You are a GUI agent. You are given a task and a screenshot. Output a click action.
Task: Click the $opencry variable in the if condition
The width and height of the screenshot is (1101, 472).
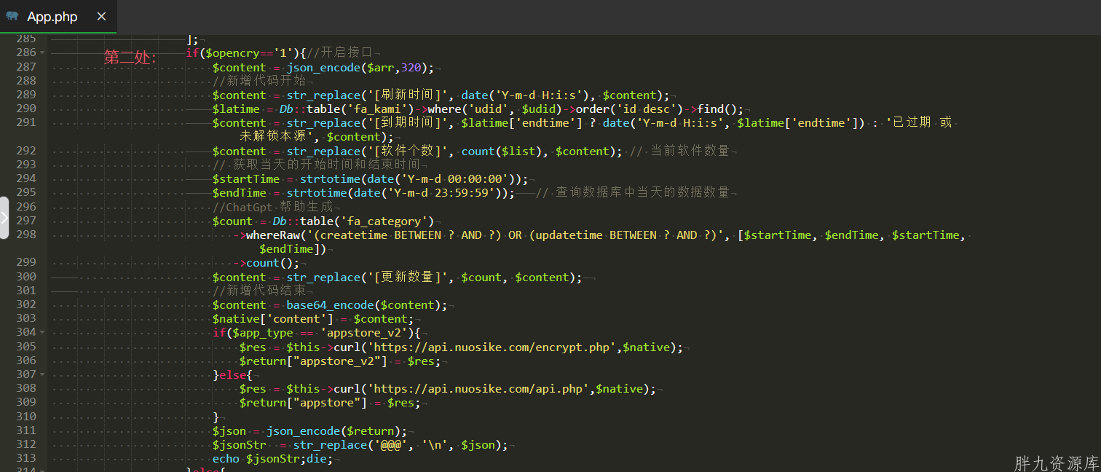point(232,52)
